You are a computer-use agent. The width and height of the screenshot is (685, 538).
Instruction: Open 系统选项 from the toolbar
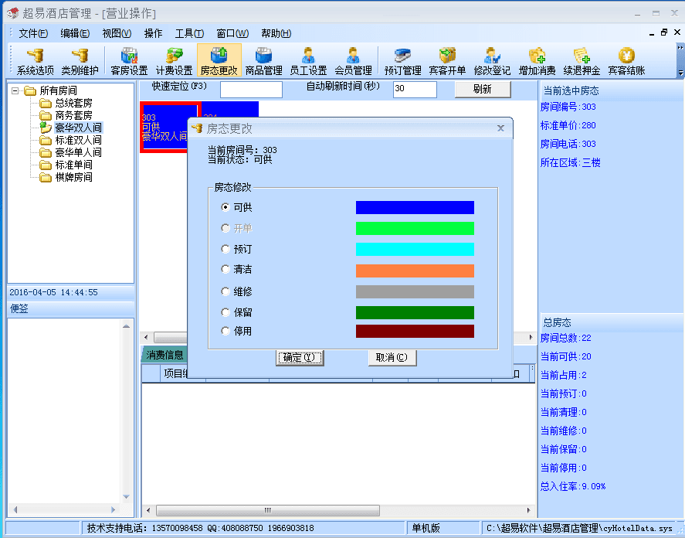(x=36, y=61)
